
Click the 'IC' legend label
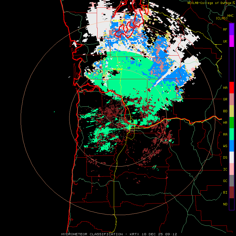225,169
